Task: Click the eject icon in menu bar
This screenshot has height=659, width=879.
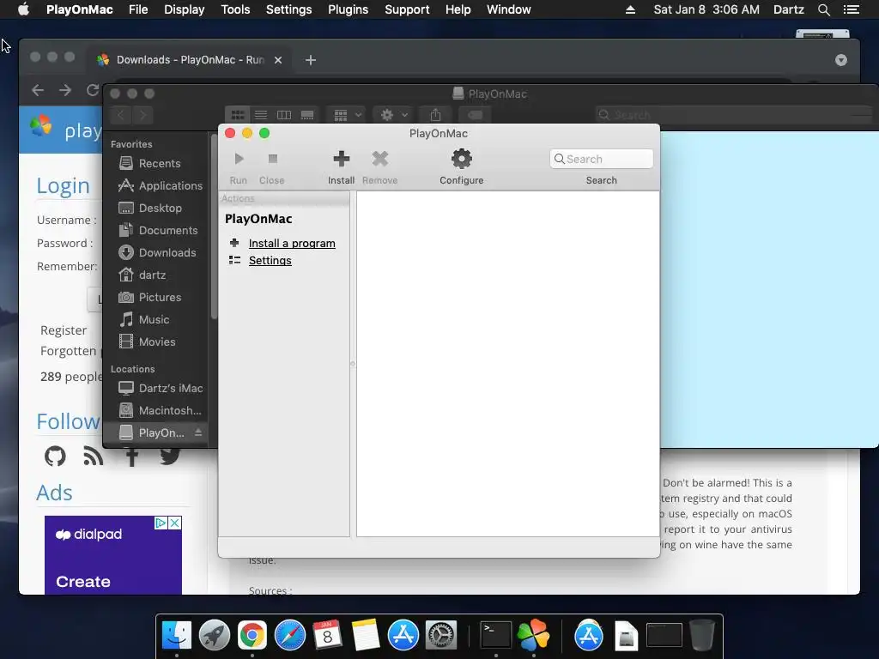Action: point(630,9)
